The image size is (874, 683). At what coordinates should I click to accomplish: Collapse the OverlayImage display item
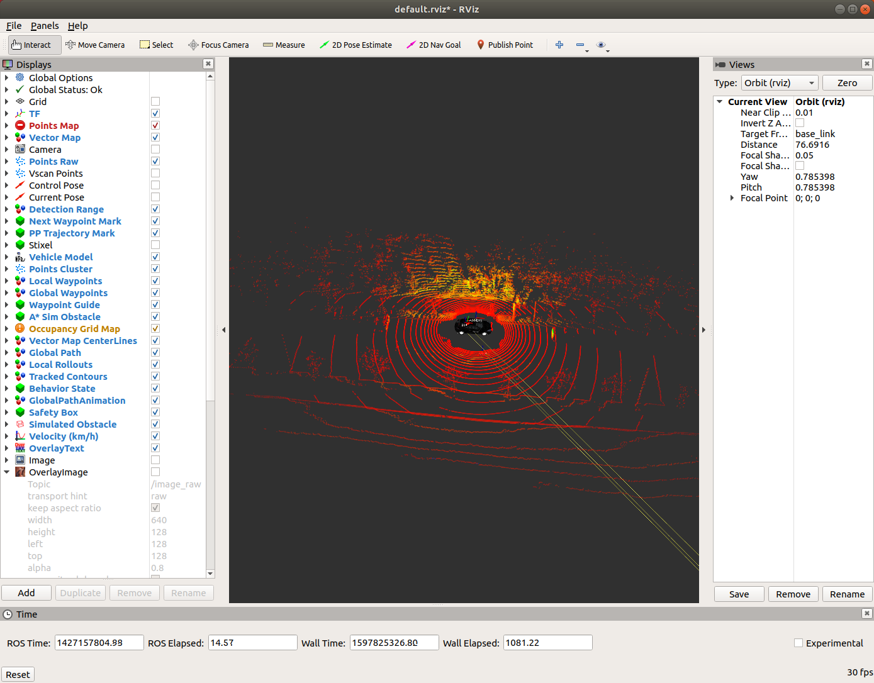click(7, 472)
